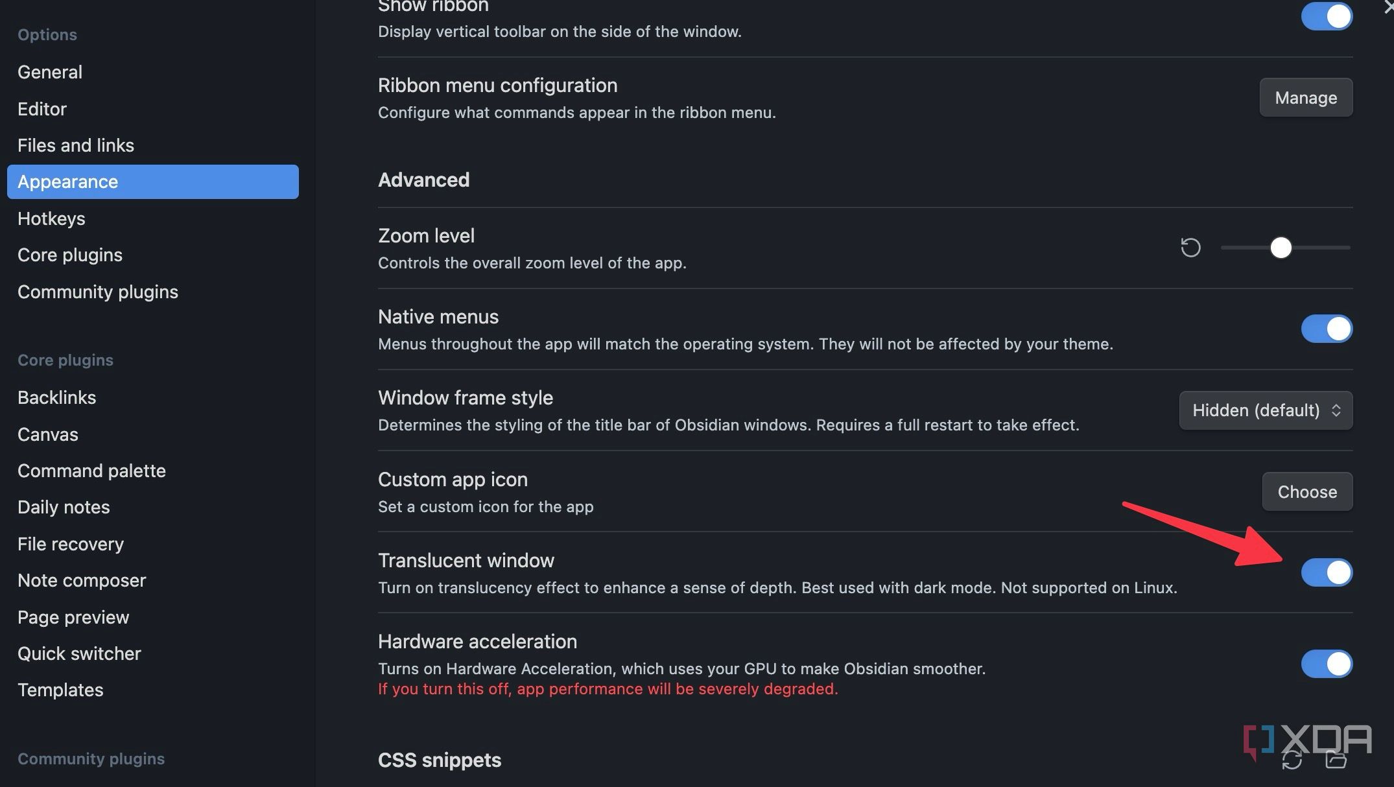Open Quick switcher settings

click(79, 653)
